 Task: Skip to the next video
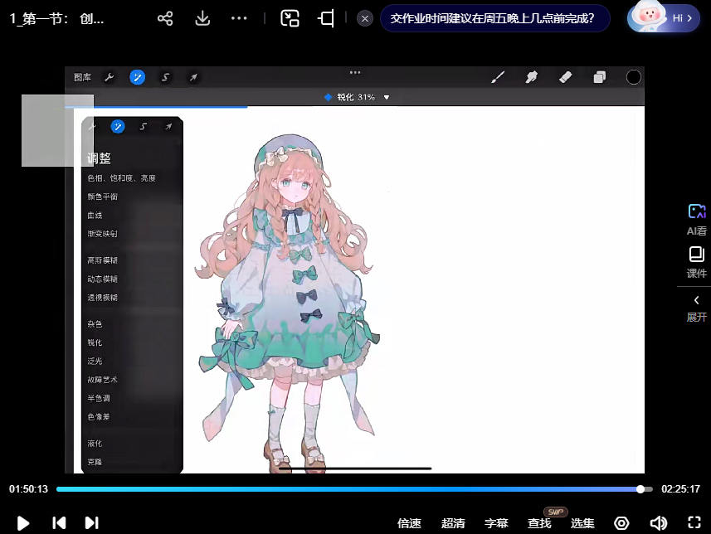[x=92, y=522]
